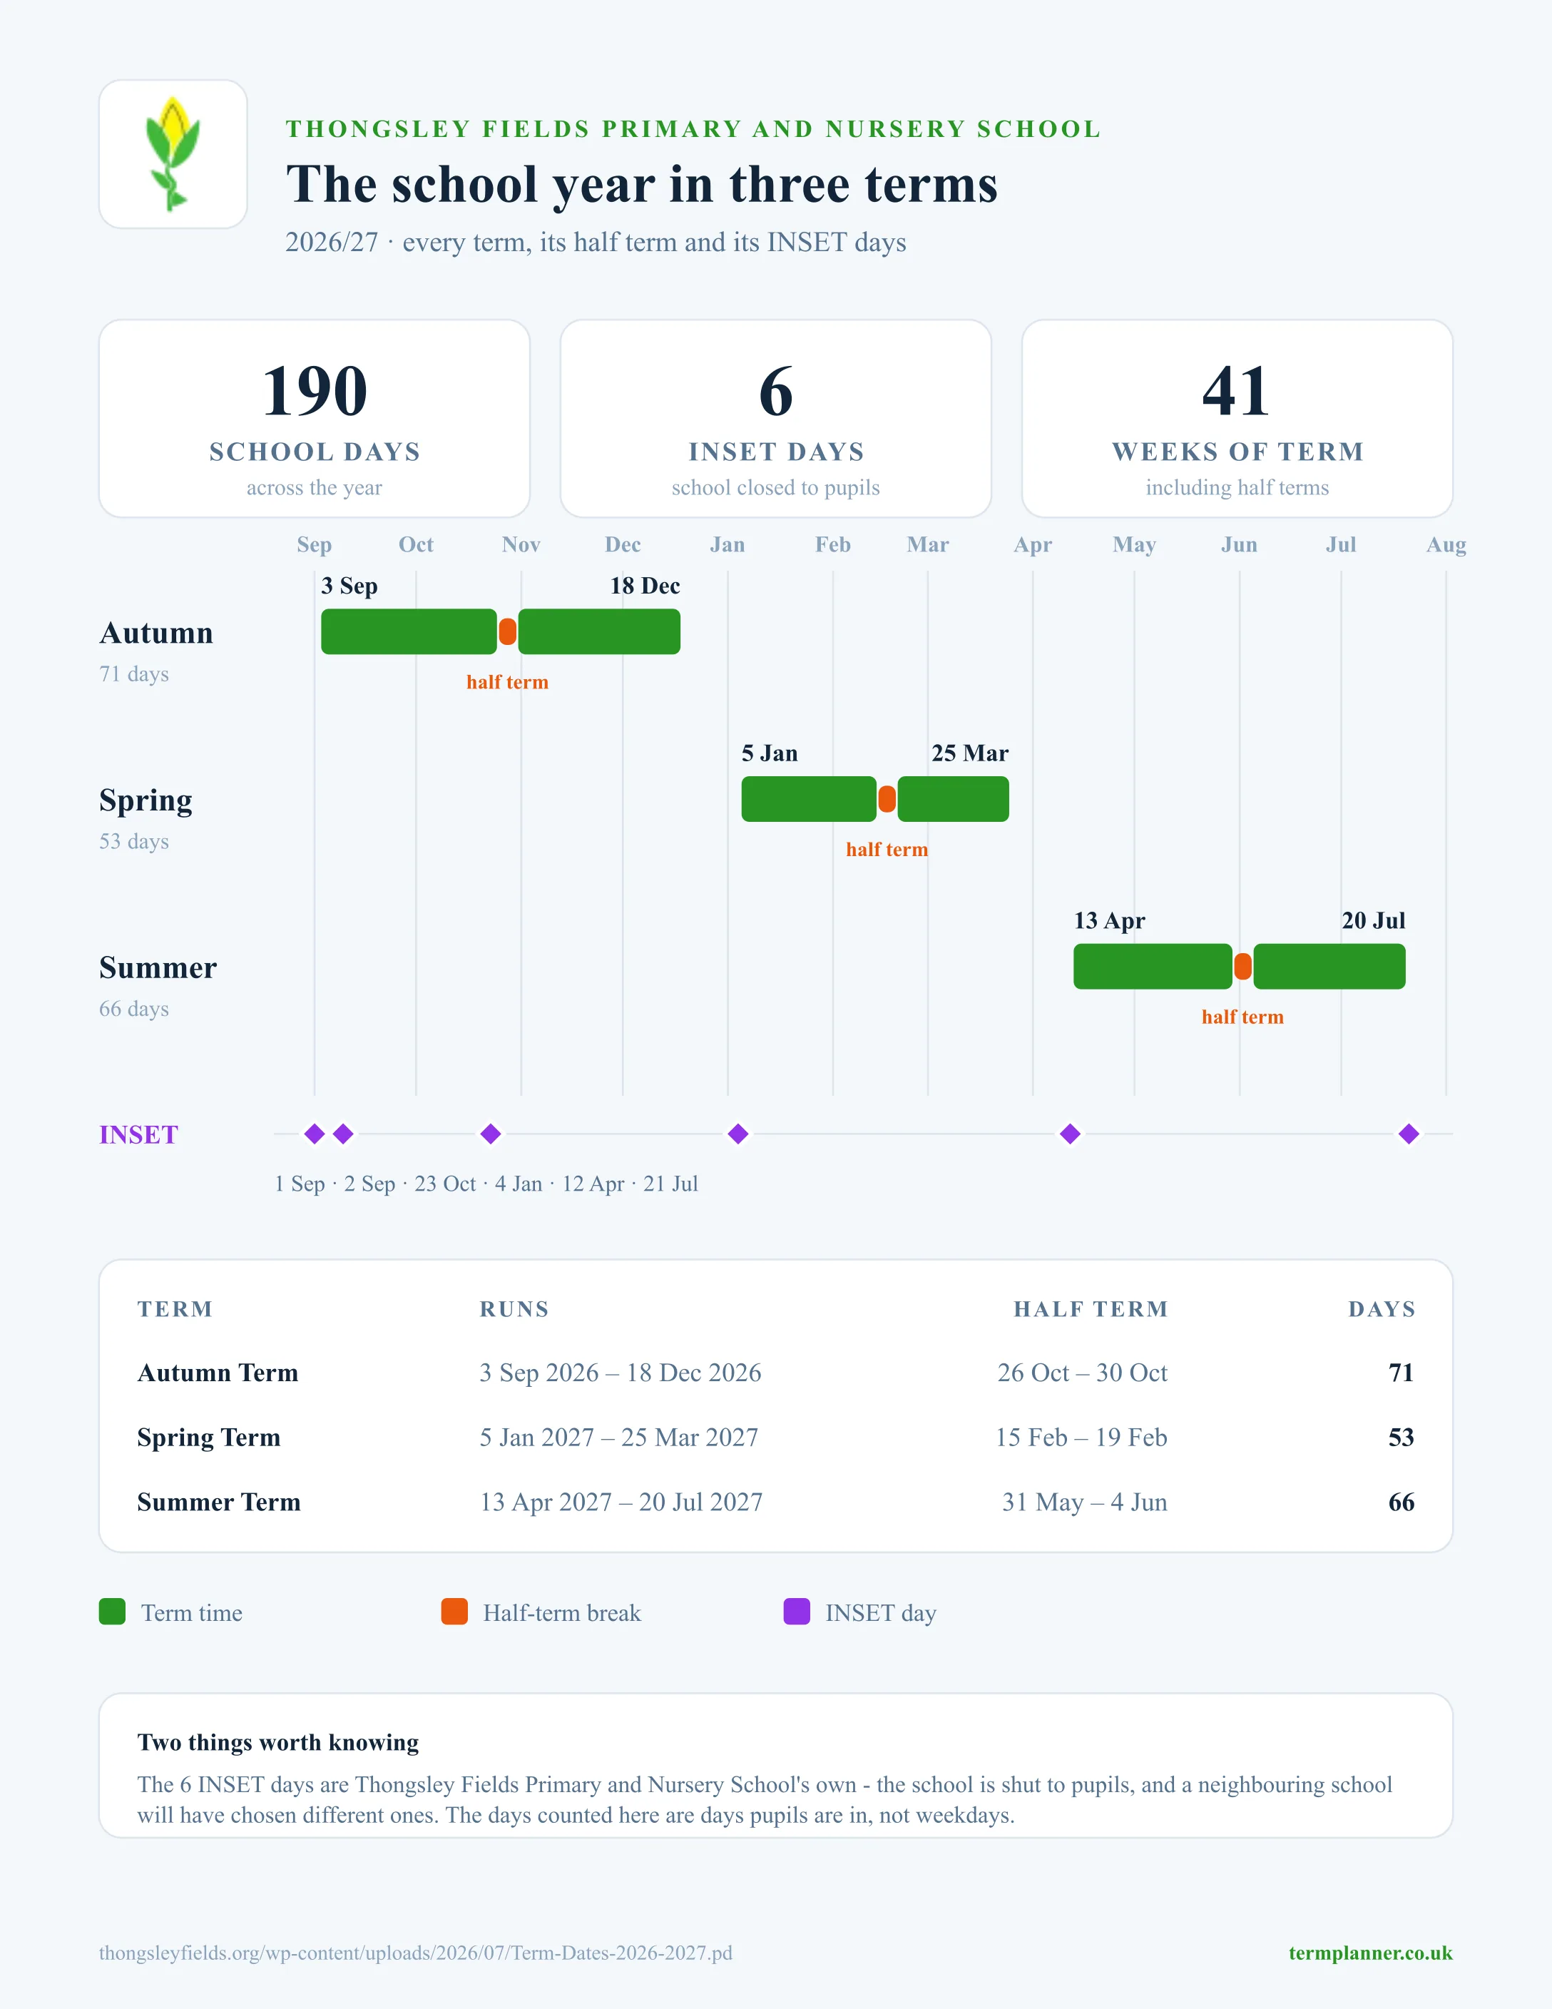This screenshot has width=1552, height=2009.
Task: Click the Autumn half-term orange marker
Action: click(x=508, y=632)
